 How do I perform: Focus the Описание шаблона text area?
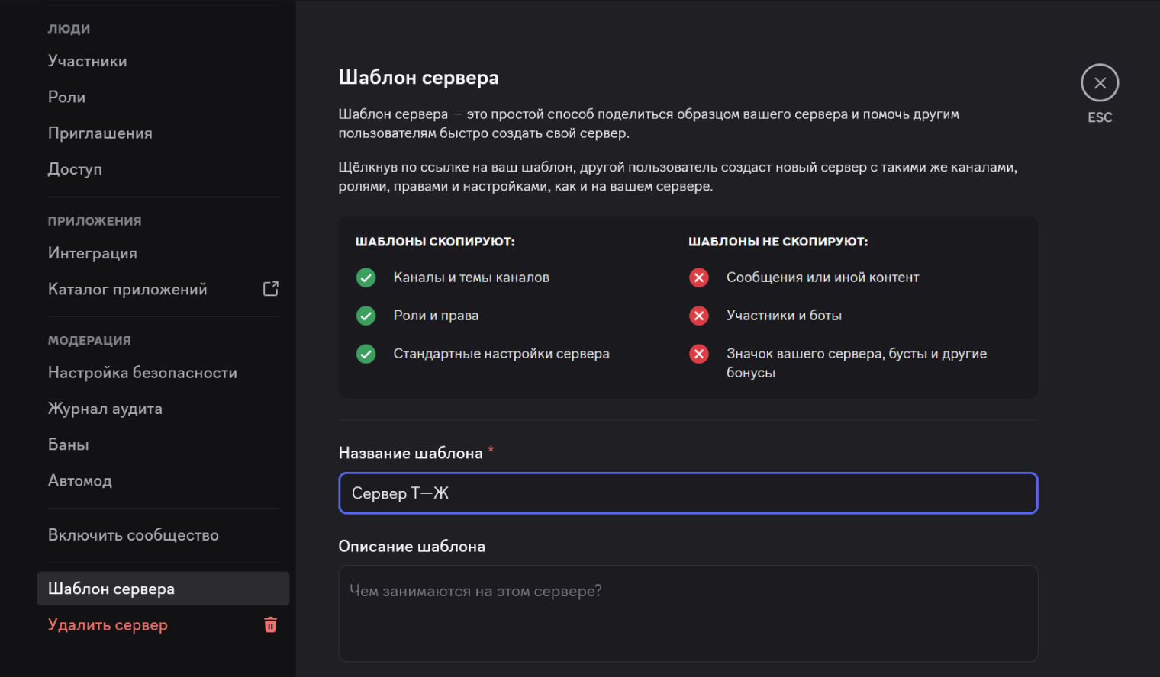click(687, 613)
